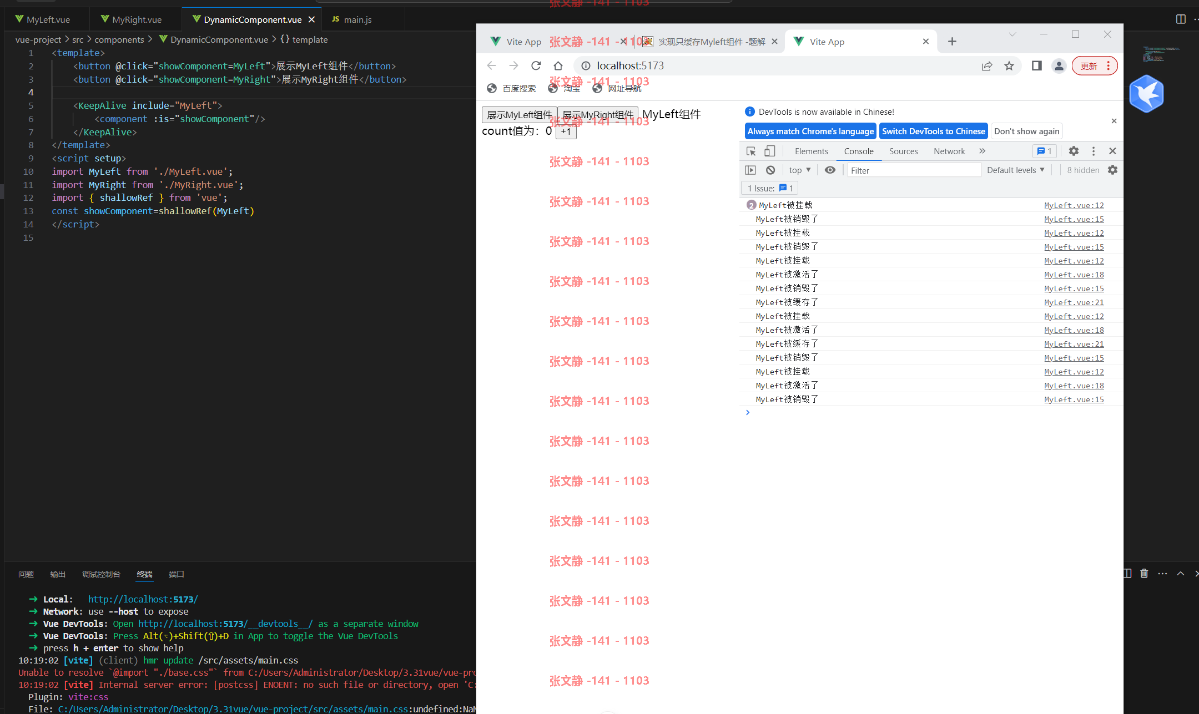Open DevTools settings gear
Screen dimensions: 1199x714
[1074, 151]
